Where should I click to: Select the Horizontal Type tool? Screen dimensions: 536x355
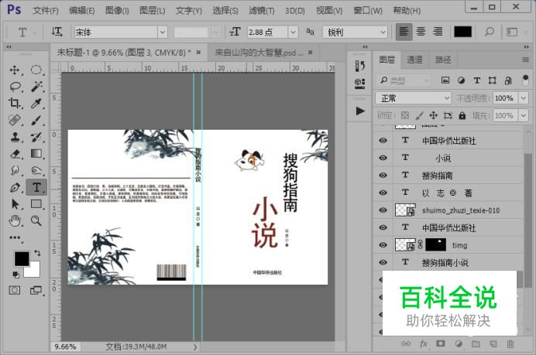click(x=36, y=187)
